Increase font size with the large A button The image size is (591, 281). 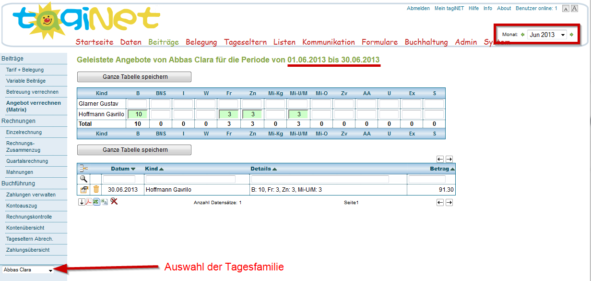(x=574, y=9)
